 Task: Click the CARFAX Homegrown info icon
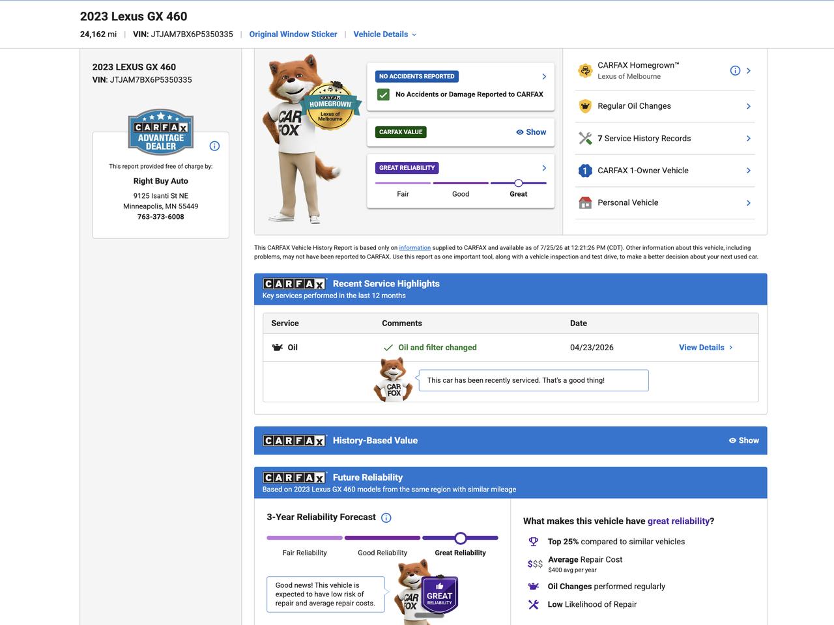(x=735, y=70)
